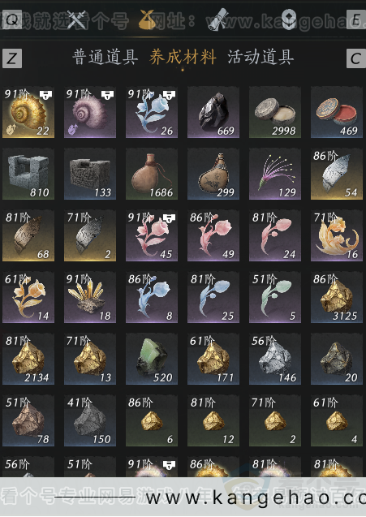Switch to 活动道具 tab
The height and width of the screenshot is (517, 366).
click(261, 58)
